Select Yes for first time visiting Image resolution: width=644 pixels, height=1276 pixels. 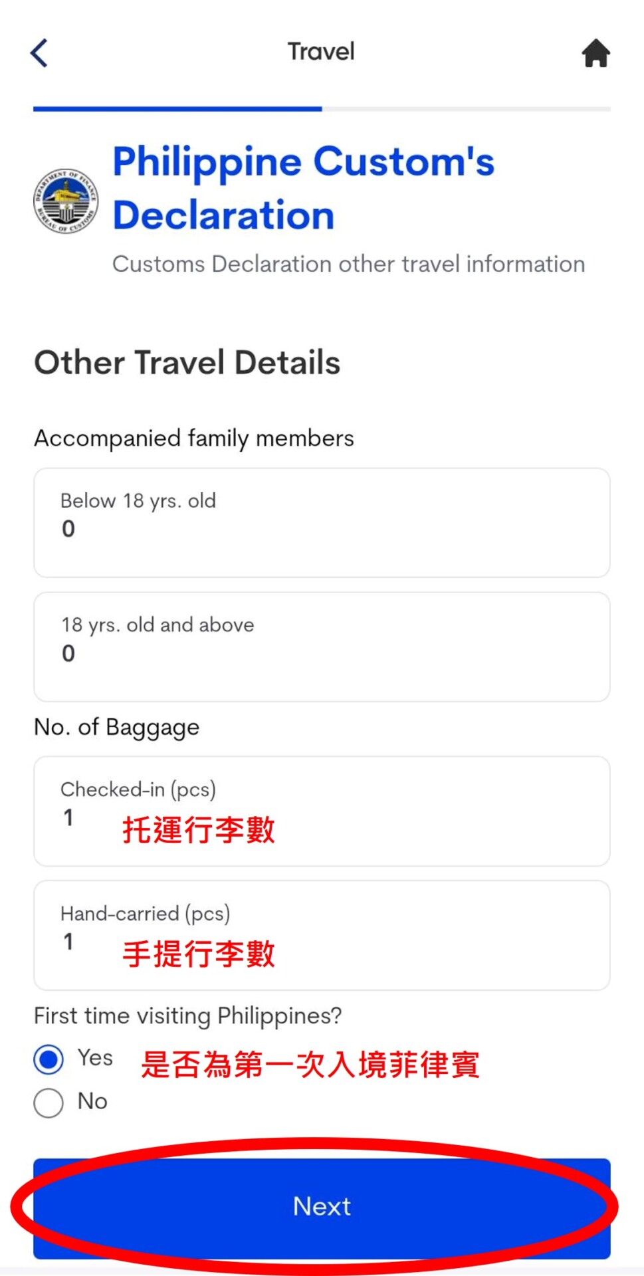(x=49, y=1059)
